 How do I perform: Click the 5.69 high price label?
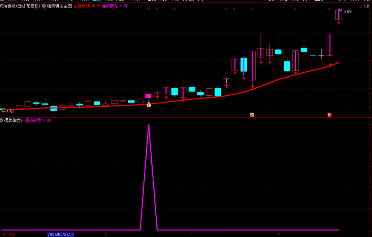coord(347,12)
